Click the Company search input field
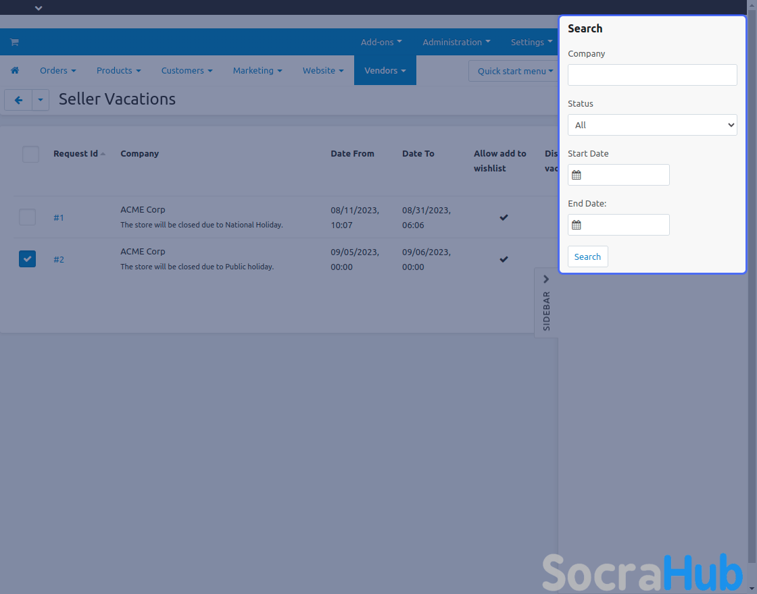This screenshot has width=757, height=594. click(x=652, y=75)
